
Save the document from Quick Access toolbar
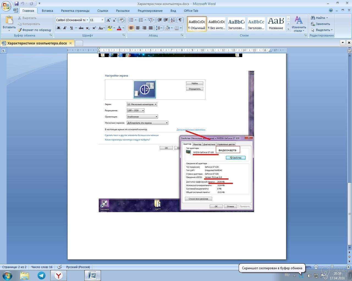[16, 4]
